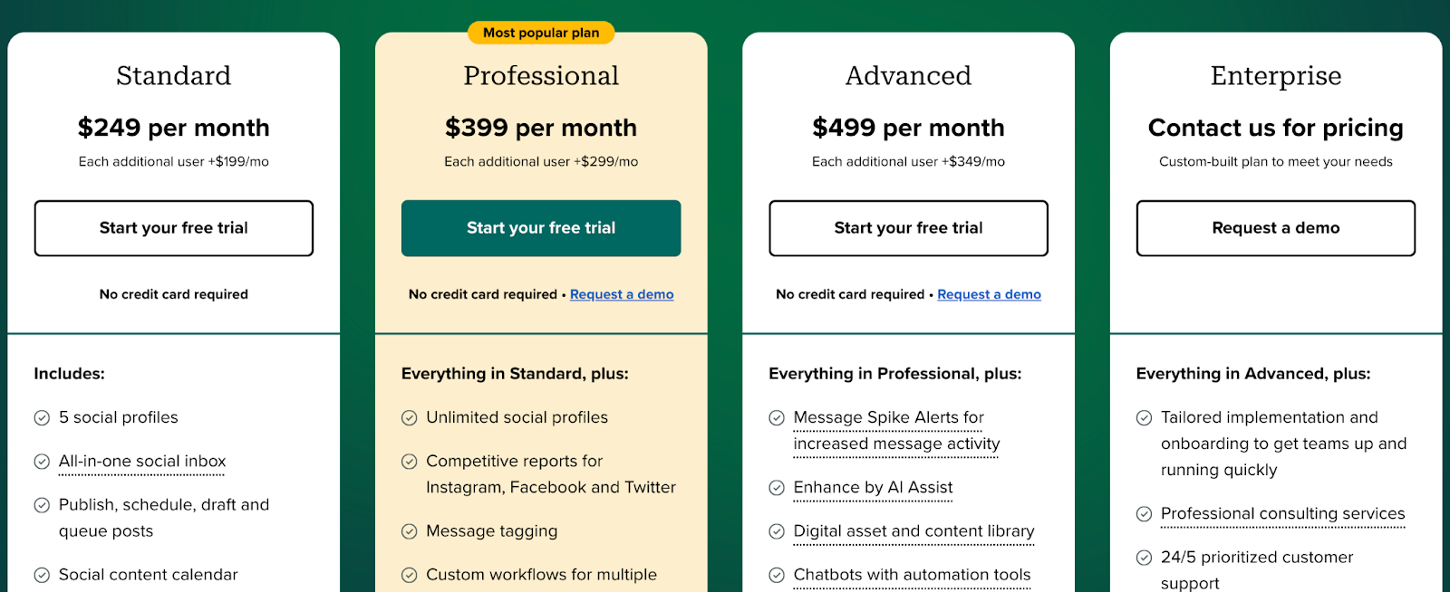Request a demo for Enterprise plan
Screen dimensions: 1450x592
pyautogui.click(x=1276, y=228)
